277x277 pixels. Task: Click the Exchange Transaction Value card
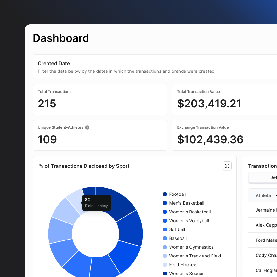click(x=224, y=135)
